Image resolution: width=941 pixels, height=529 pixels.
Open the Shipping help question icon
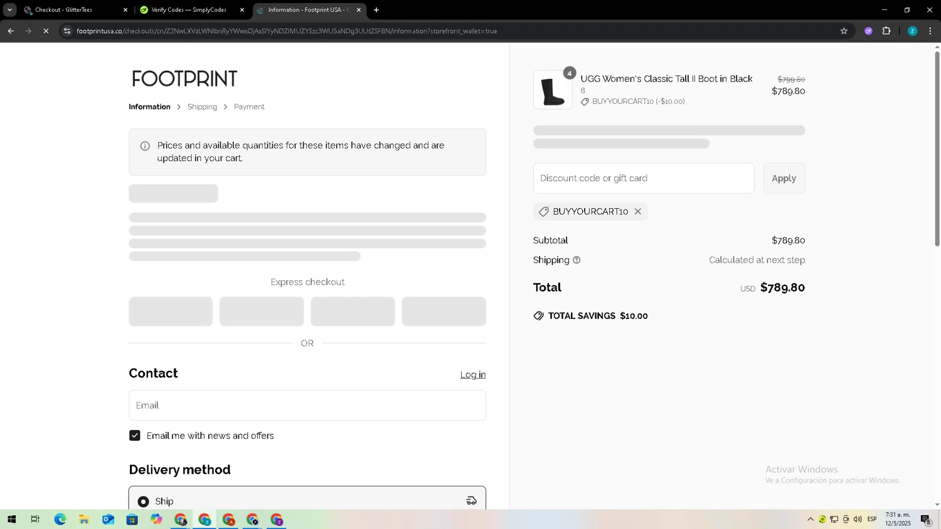point(577,260)
